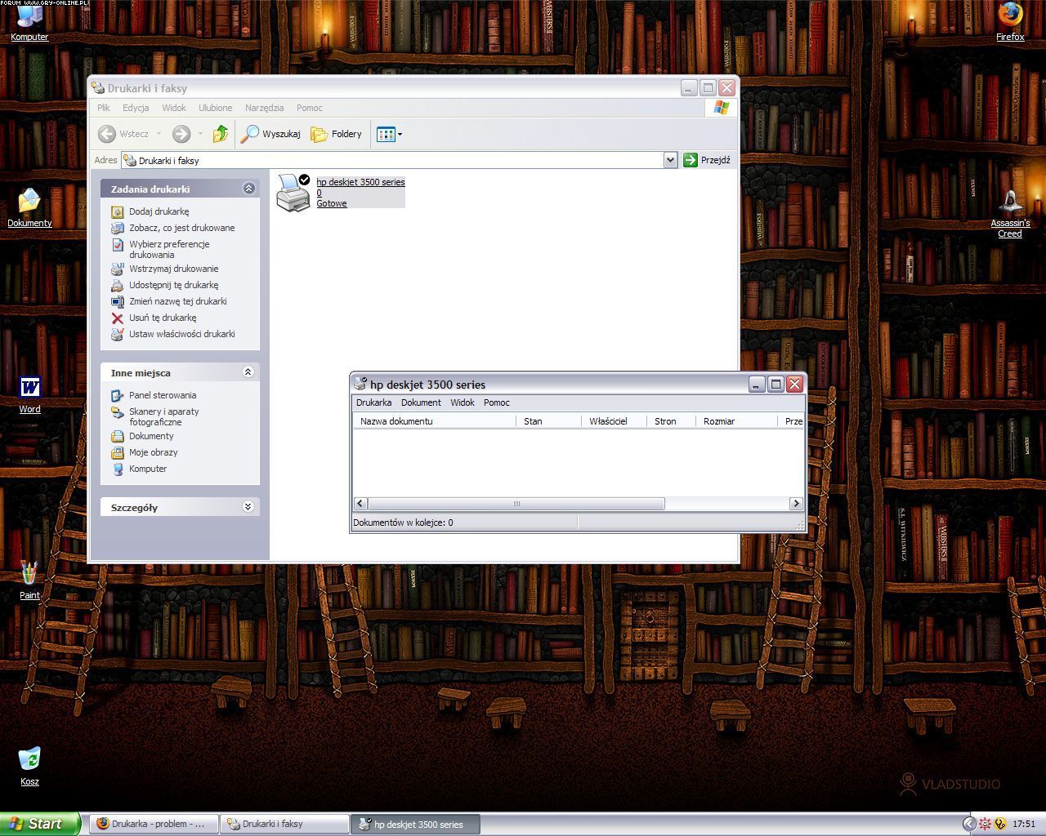Viewport: 1046px width, 836px height.
Task: Launch Paint from the desktop
Action: click(x=29, y=580)
